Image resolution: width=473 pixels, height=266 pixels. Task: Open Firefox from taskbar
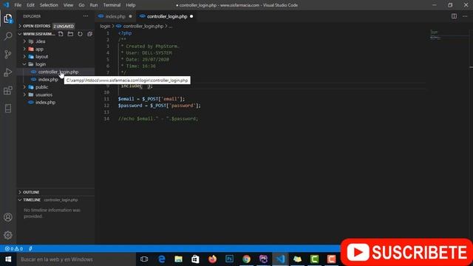coord(212,259)
